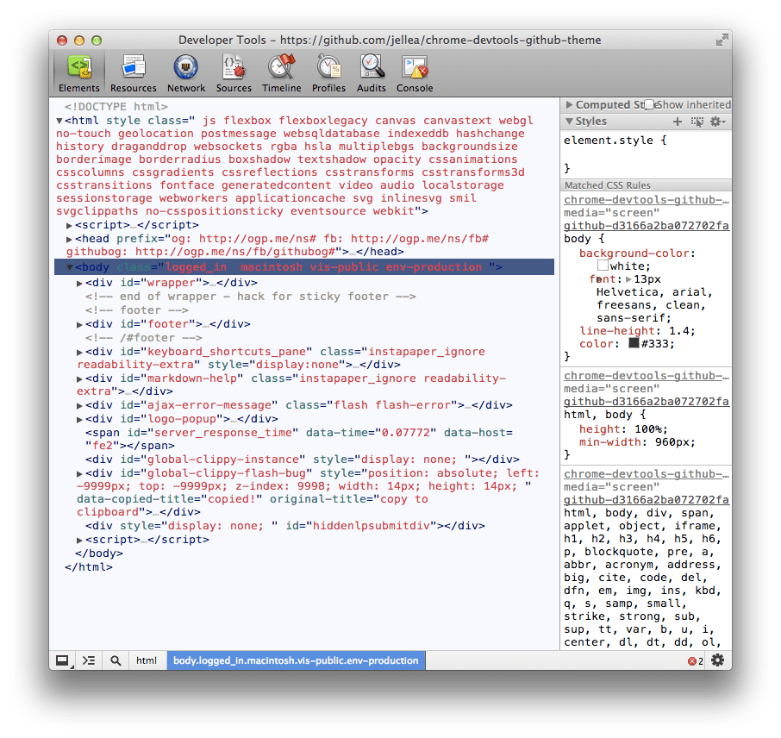
Task: Click the red error count indicator
Action: [x=696, y=661]
